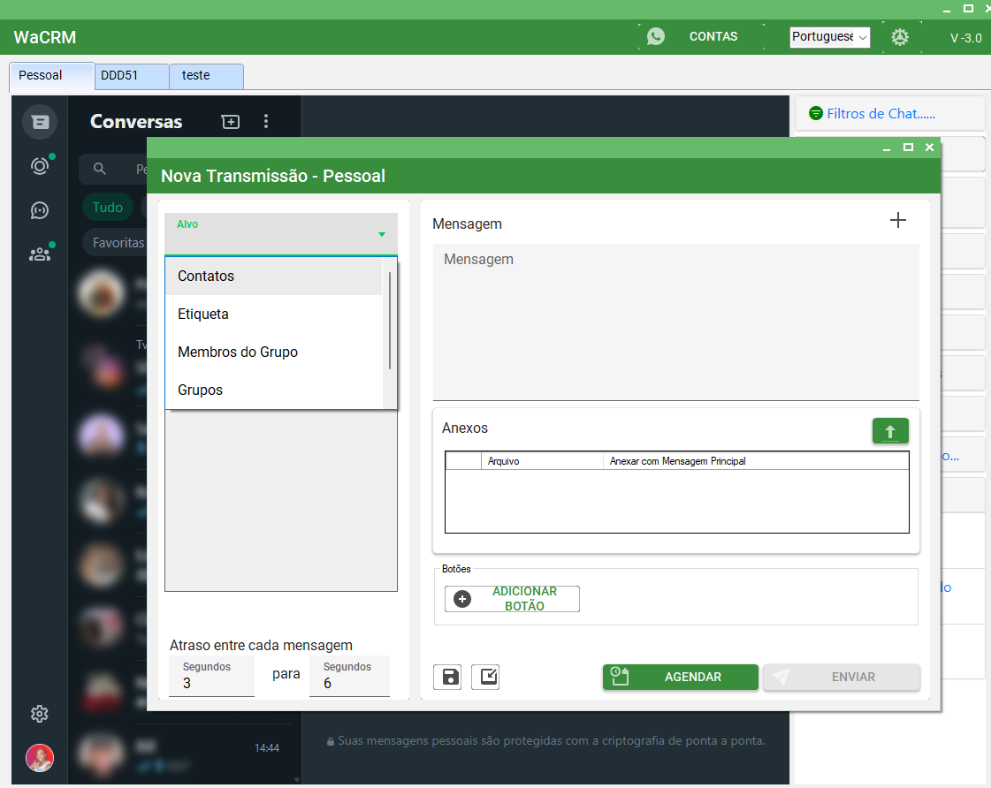Choose Membros do Grupo option
This screenshot has height=788, width=991.
(x=238, y=352)
